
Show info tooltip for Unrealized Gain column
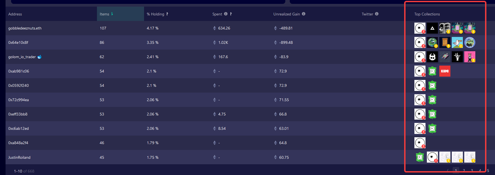coord(304,14)
